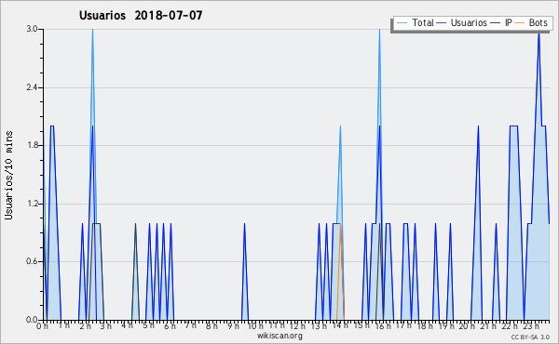Click the '6 h' x-axis label
This screenshot has width=559, height=344.
tap(170, 326)
